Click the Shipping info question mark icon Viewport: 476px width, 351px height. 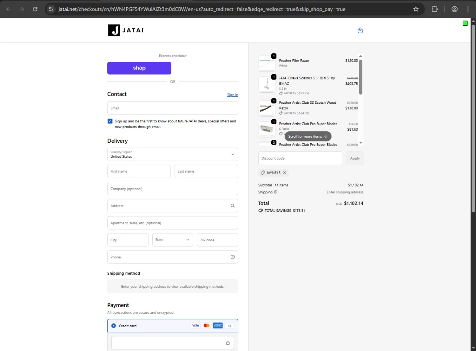pos(276,192)
